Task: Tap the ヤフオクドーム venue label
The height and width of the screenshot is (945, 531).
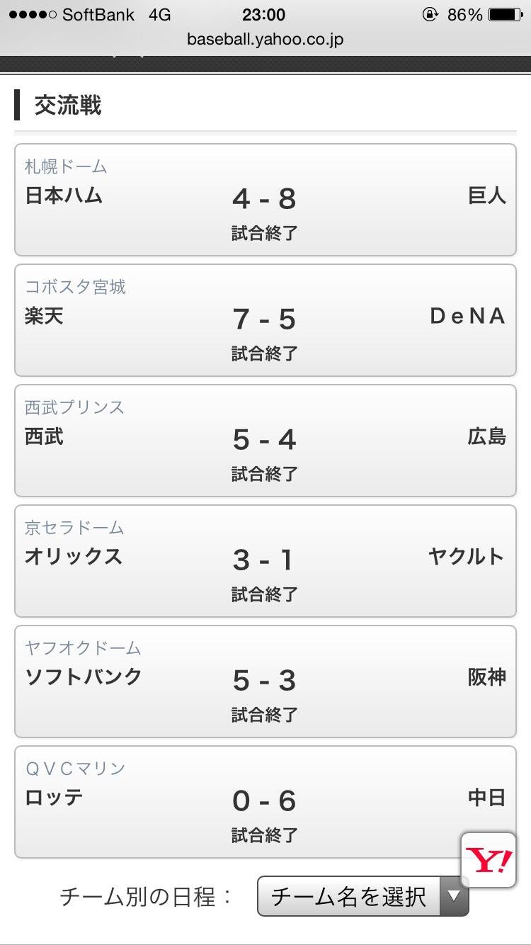Action: 83,648
